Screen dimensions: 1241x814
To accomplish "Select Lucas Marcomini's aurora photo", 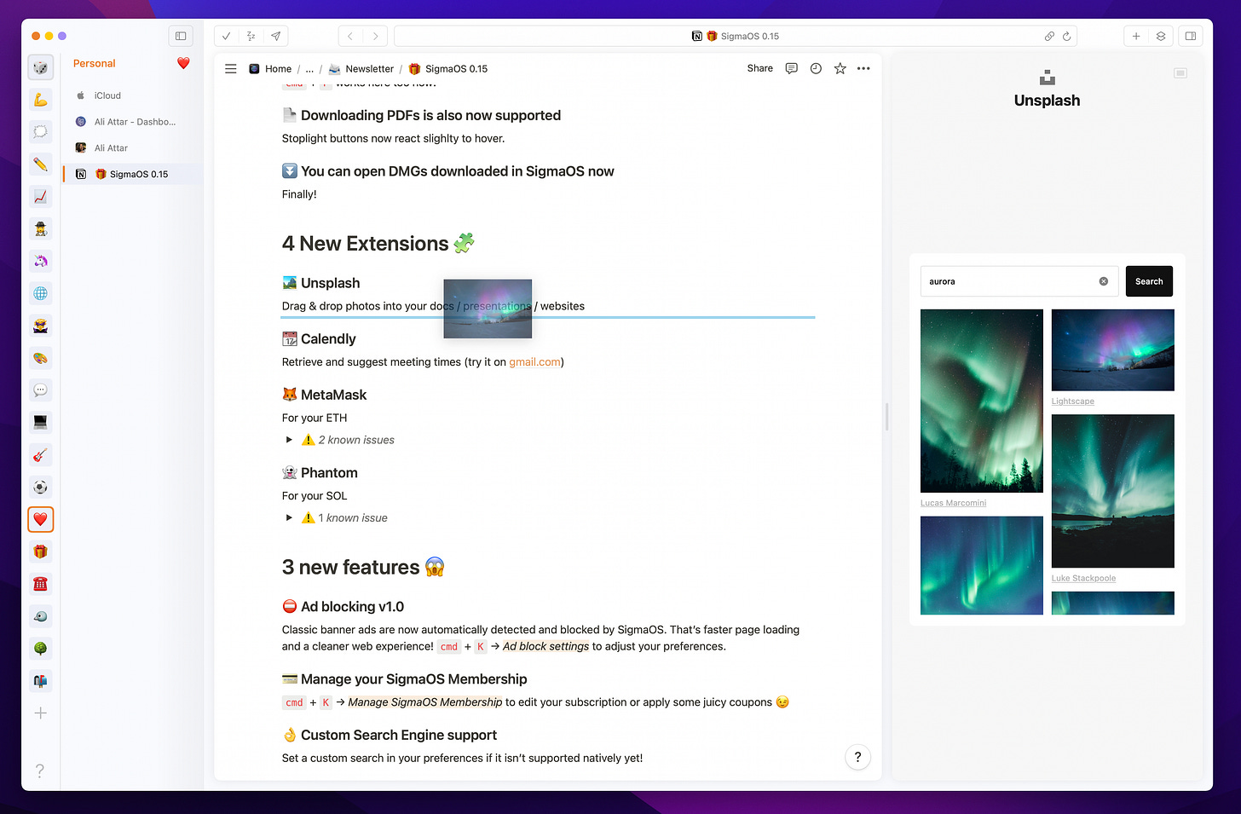I will (982, 401).
